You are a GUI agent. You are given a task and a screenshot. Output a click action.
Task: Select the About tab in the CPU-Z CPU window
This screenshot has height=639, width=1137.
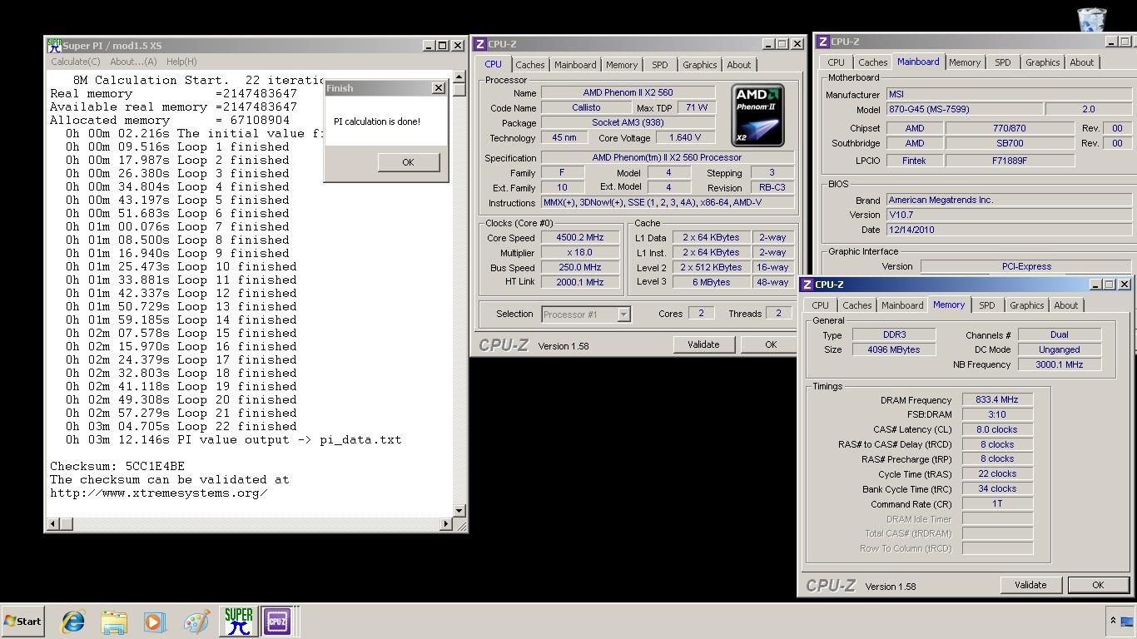[x=739, y=65]
